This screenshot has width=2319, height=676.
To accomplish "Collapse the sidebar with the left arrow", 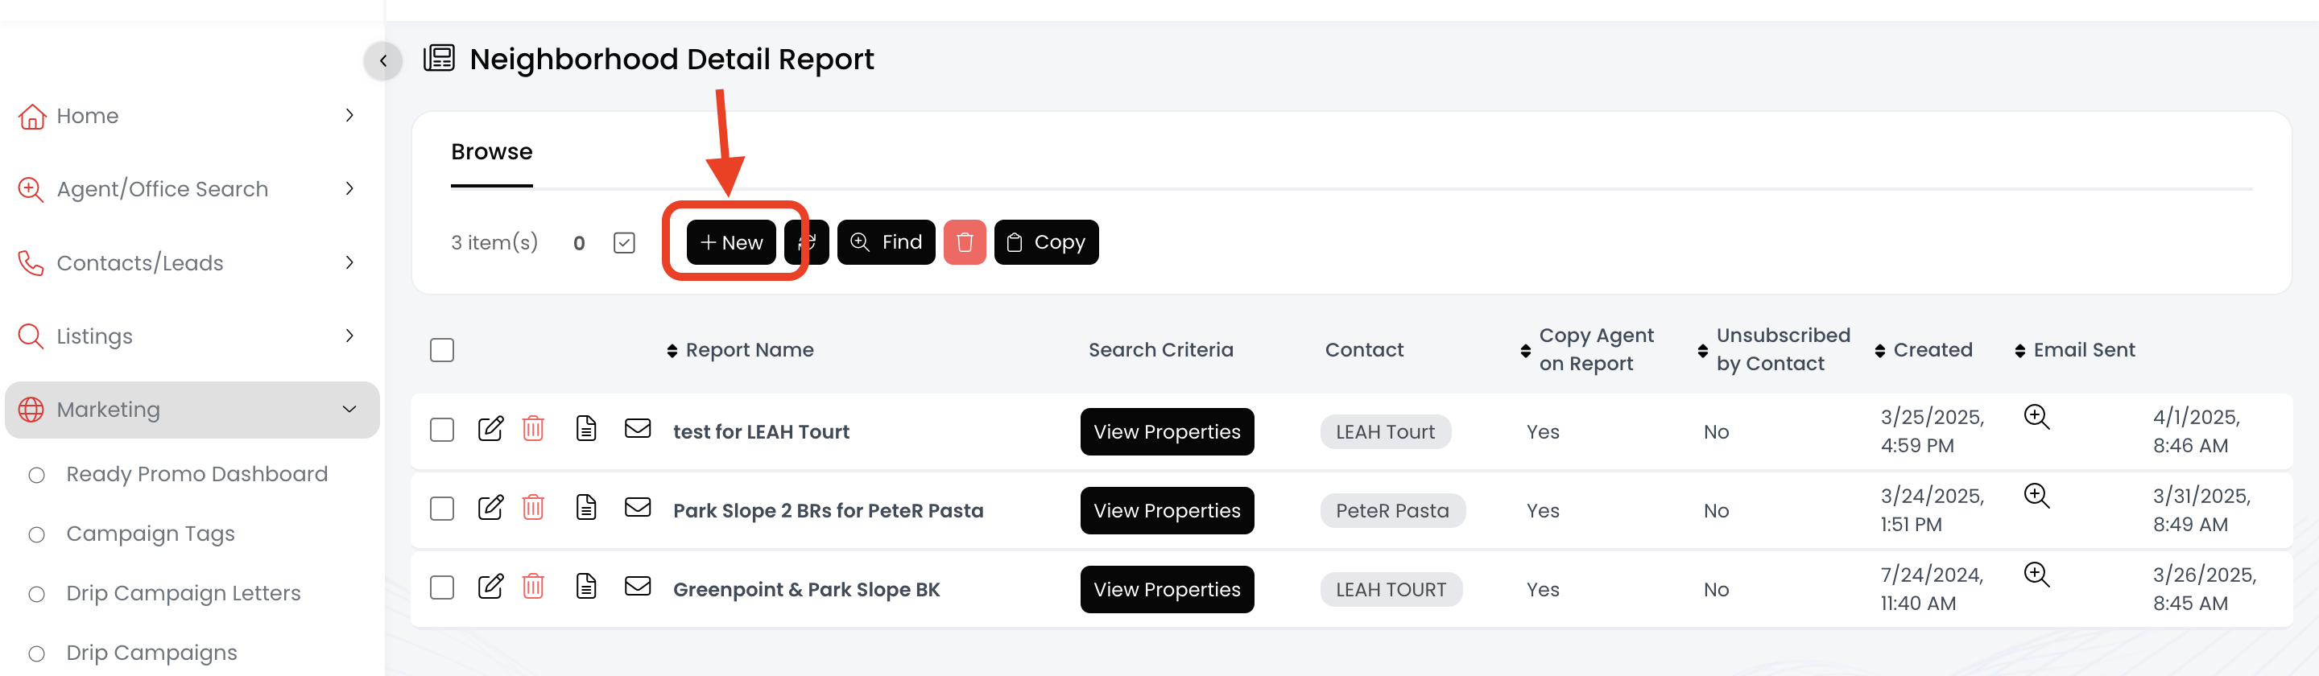I will (x=383, y=61).
